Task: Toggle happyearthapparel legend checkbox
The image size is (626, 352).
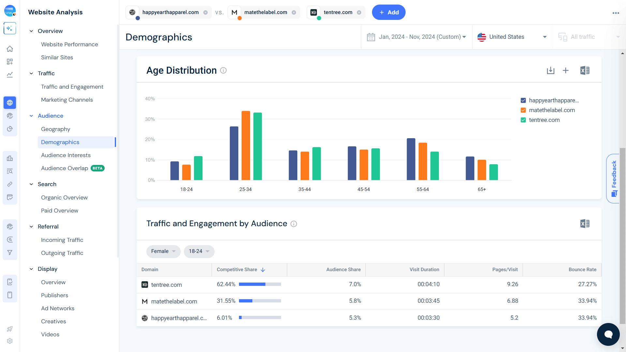Action: click(x=523, y=100)
